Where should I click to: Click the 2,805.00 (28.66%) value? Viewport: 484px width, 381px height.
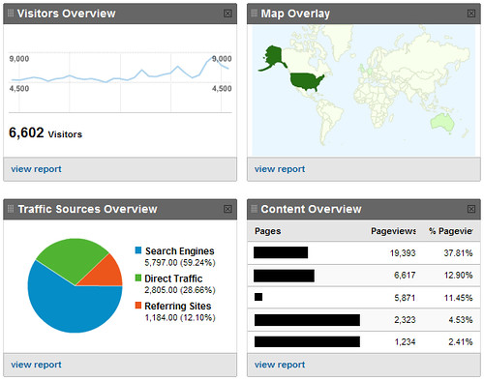point(180,290)
